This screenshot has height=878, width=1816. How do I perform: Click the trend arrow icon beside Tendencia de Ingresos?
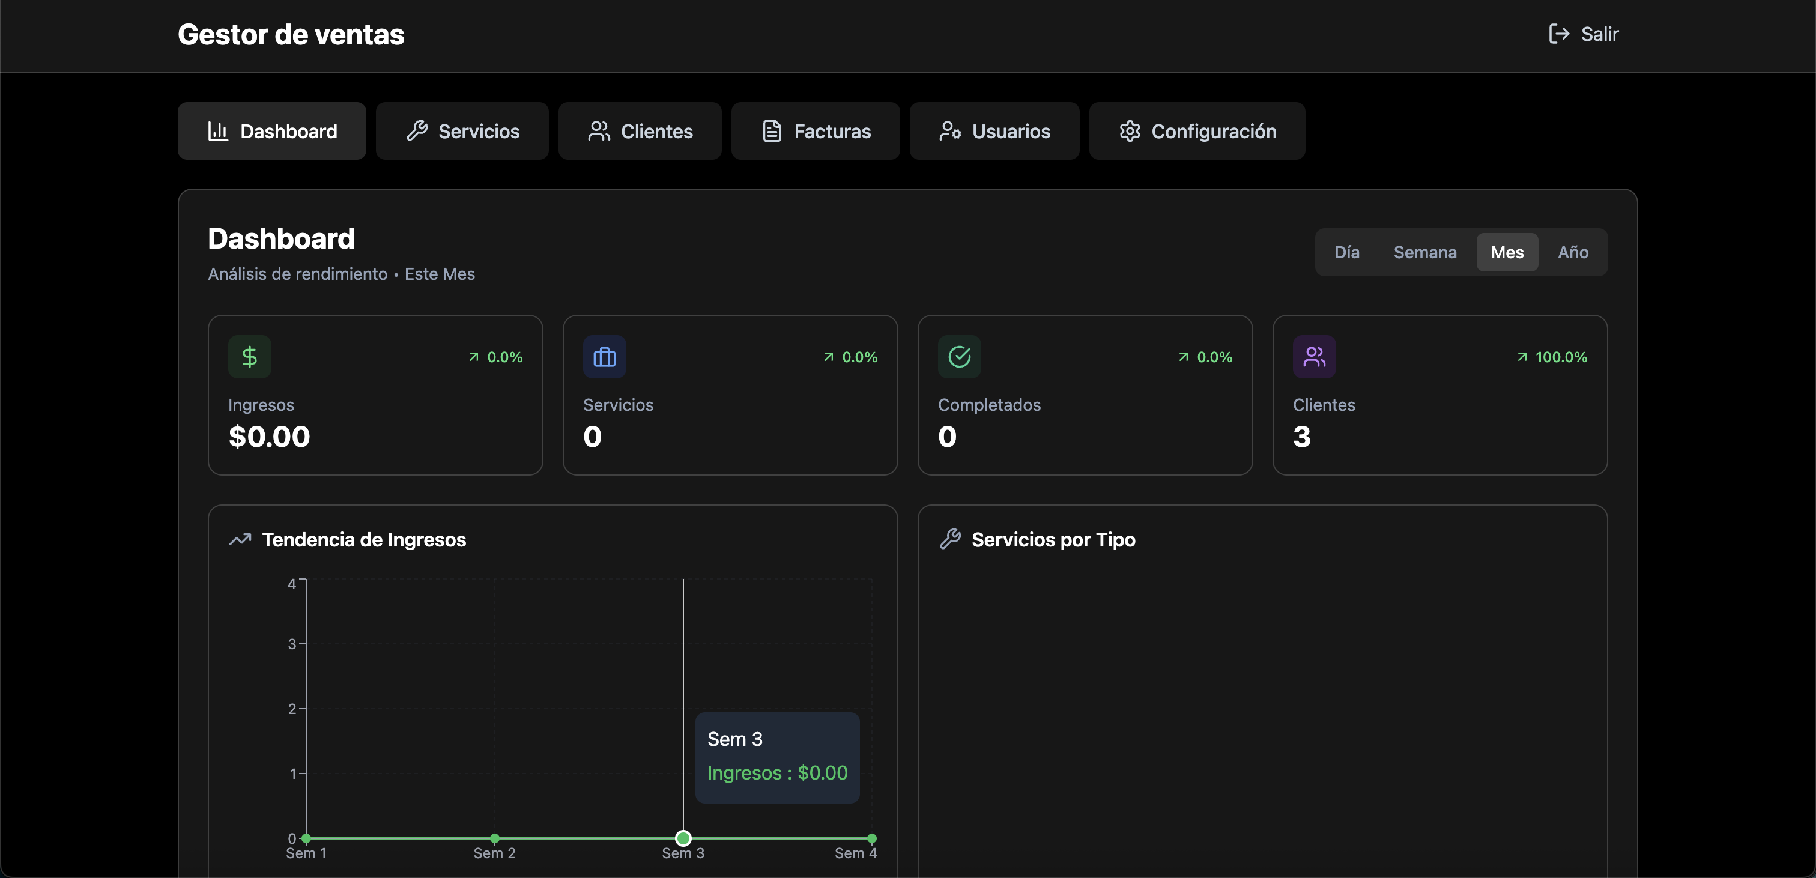pos(240,539)
